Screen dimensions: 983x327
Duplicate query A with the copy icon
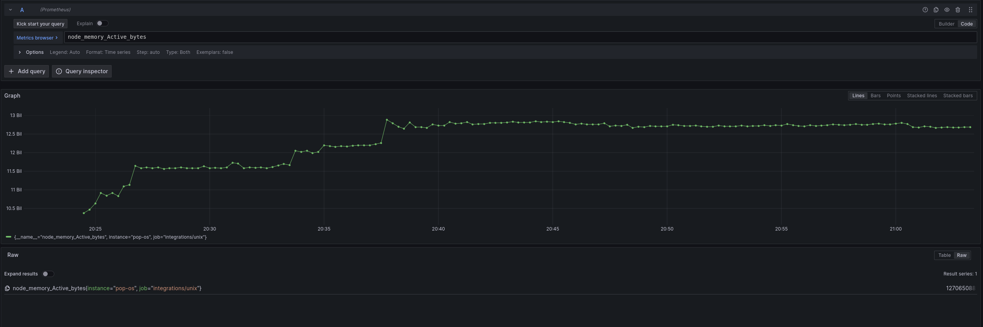tap(936, 10)
